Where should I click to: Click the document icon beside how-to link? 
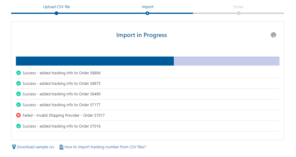[x=61, y=147]
